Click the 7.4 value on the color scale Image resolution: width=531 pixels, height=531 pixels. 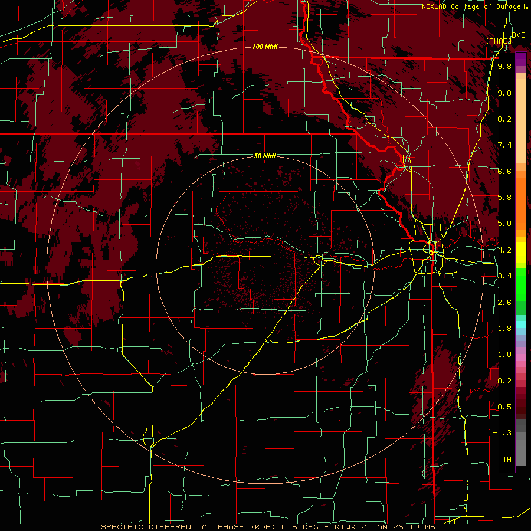504,145
